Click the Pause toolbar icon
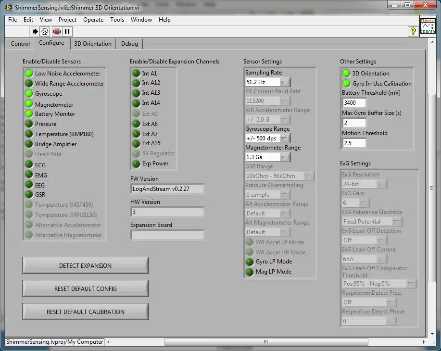441x351 pixels. (67, 31)
